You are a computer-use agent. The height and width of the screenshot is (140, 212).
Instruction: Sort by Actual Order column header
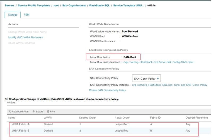(x=122, y=118)
